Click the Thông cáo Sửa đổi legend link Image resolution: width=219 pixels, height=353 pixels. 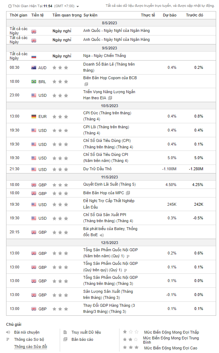tap(30, 347)
